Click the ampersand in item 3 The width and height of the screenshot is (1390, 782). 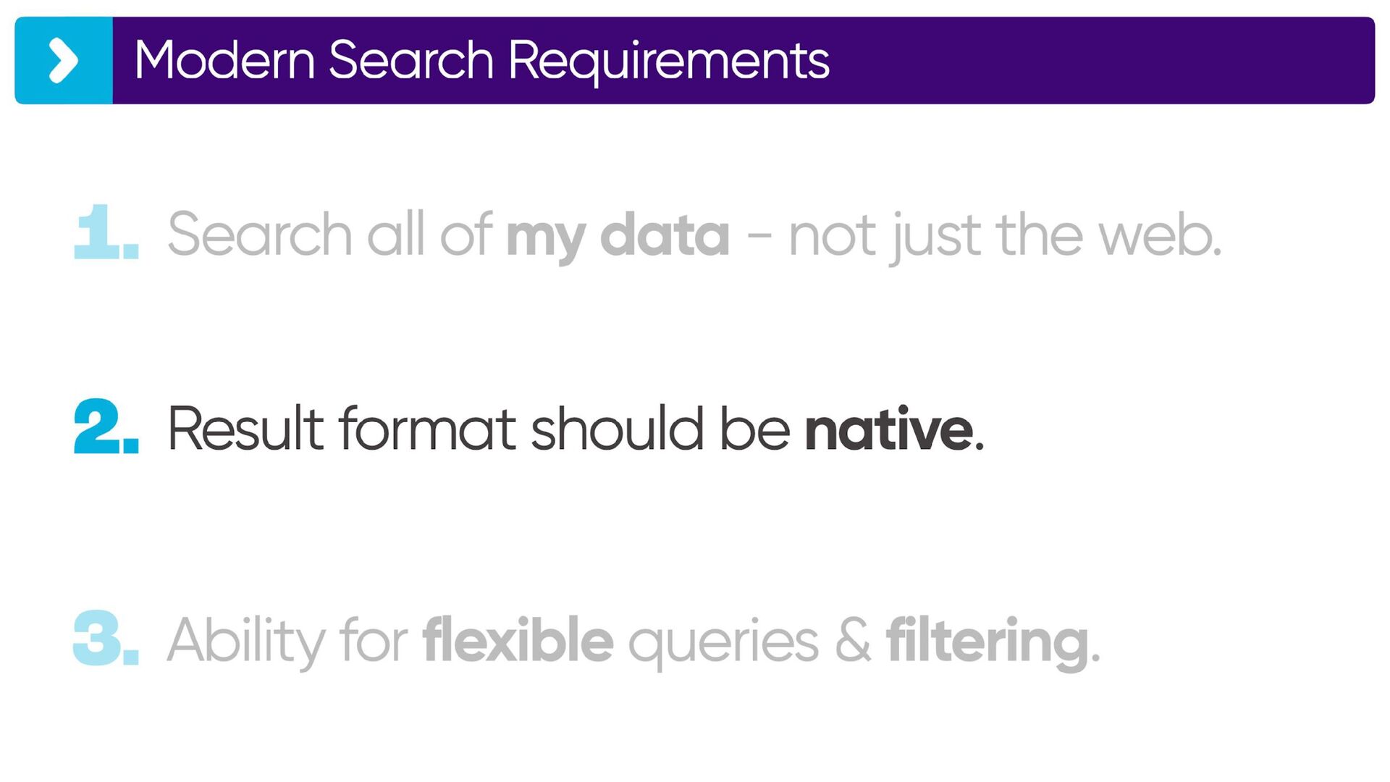point(853,639)
